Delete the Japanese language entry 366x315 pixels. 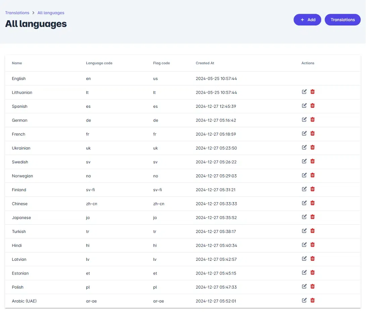point(312,217)
